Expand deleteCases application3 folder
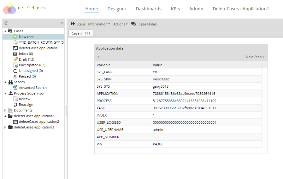This screenshot has height=179, width=283. click(x=5, y=127)
